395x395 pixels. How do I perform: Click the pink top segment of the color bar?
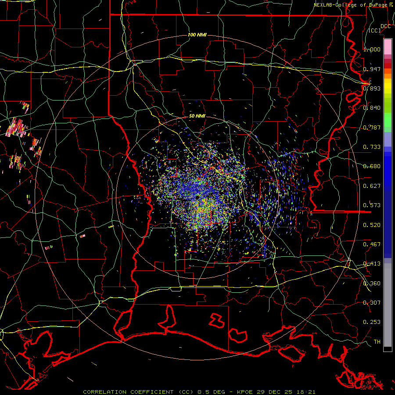(388, 47)
